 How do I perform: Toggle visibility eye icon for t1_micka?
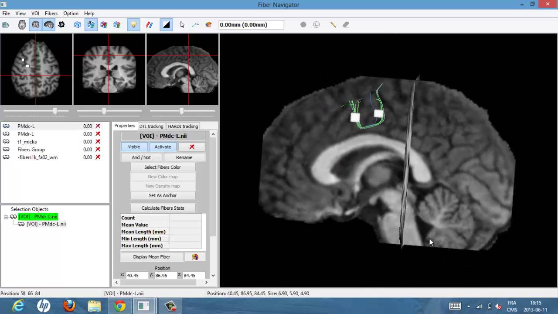coord(6,142)
